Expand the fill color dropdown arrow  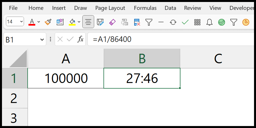pyautogui.click(x=79, y=22)
